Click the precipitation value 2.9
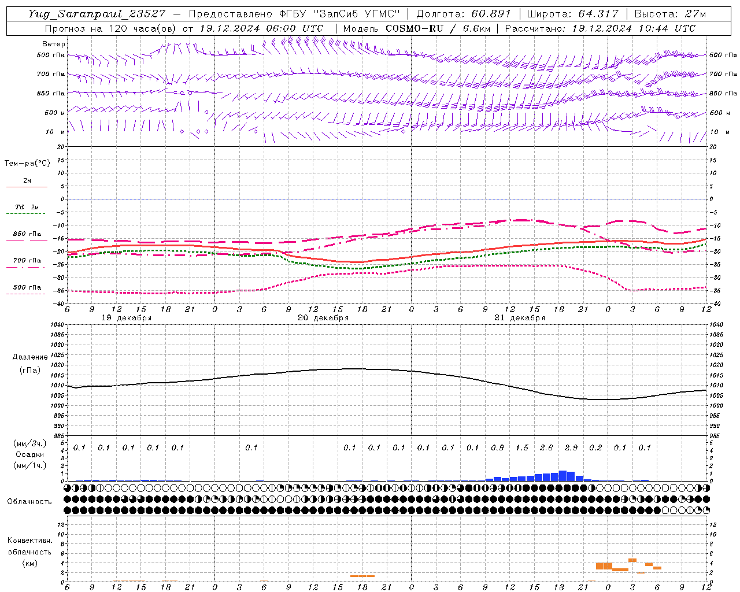The height and width of the screenshot is (592, 740). pyautogui.click(x=571, y=447)
